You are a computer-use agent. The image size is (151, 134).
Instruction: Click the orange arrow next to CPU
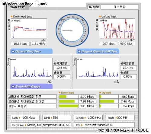click(x=51, y=118)
